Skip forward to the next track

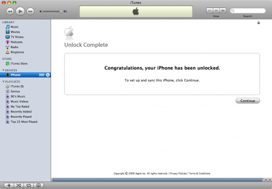point(31,11)
